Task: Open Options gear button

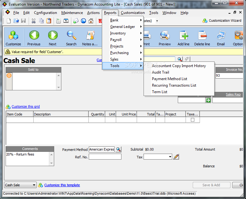Action: [238, 38]
